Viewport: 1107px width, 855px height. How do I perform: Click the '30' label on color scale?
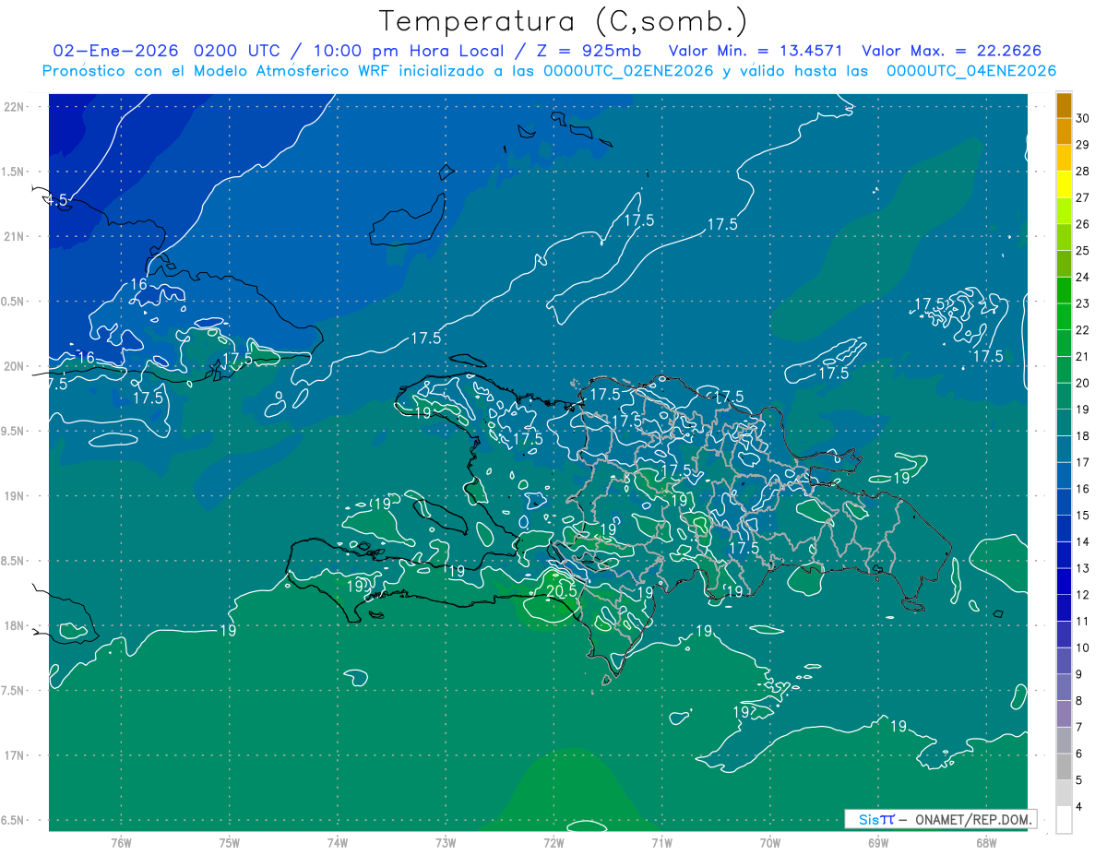pos(1082,118)
